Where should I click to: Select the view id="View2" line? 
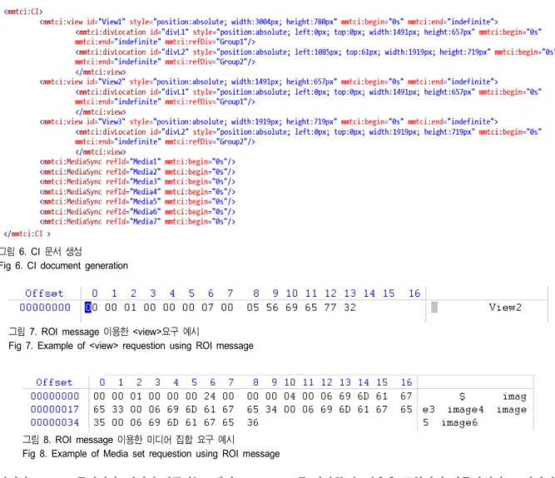point(269,81)
